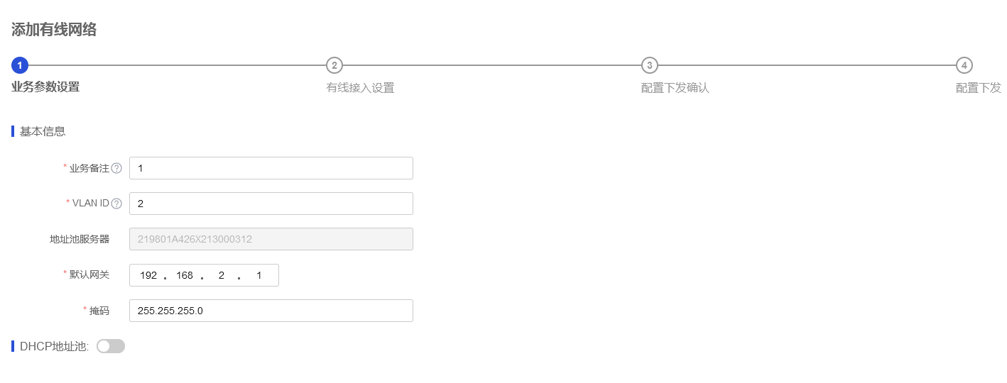Click the 业务备注 input field
Screen dimensions: 1007x383
(271, 168)
